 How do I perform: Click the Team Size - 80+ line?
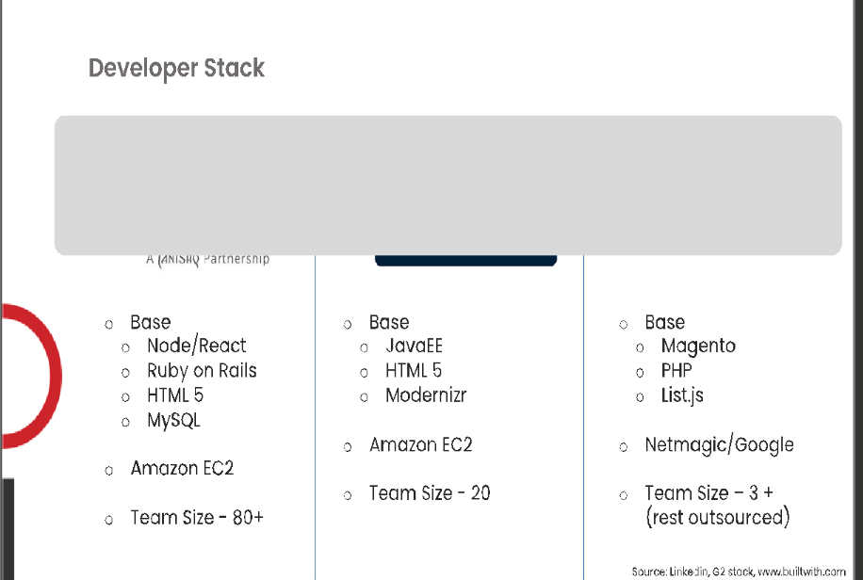pyautogui.click(x=197, y=517)
